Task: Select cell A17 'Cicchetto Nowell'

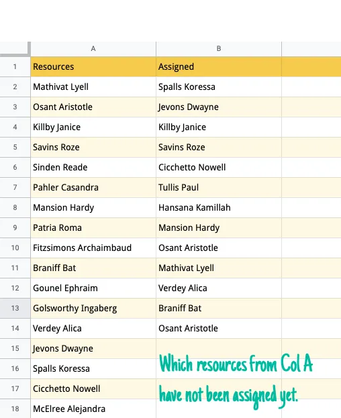Action: click(93, 388)
